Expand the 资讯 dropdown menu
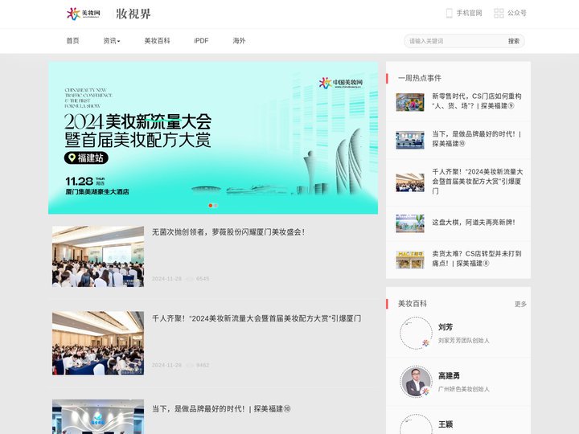This screenshot has width=579, height=434. tap(112, 41)
